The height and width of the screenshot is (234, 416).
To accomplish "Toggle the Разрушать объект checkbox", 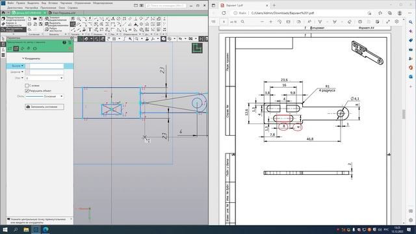I will tap(27, 91).
